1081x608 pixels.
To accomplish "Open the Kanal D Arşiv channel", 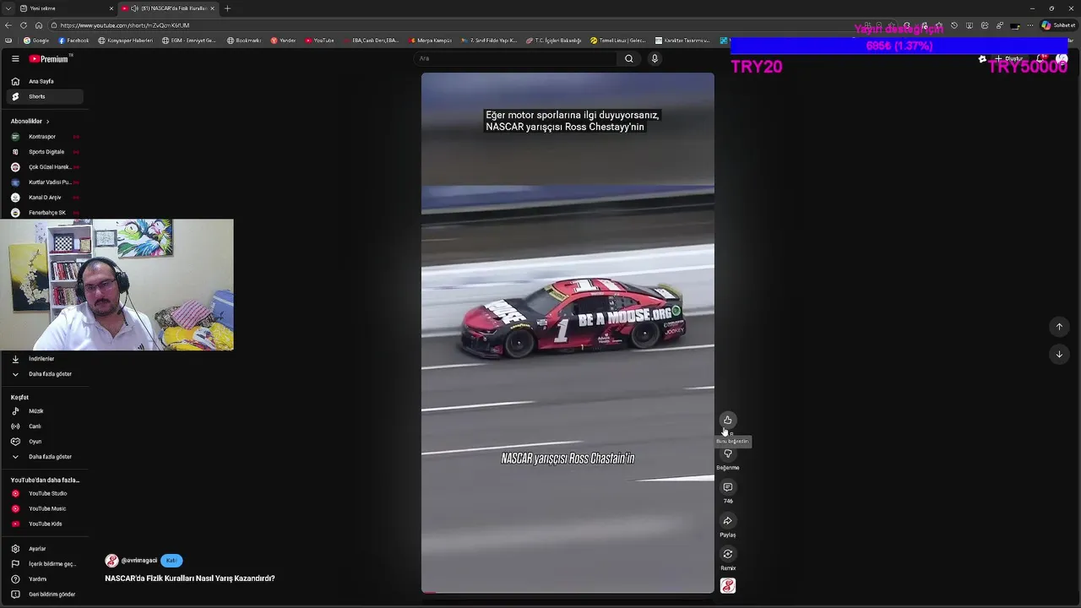I will pos(44,198).
